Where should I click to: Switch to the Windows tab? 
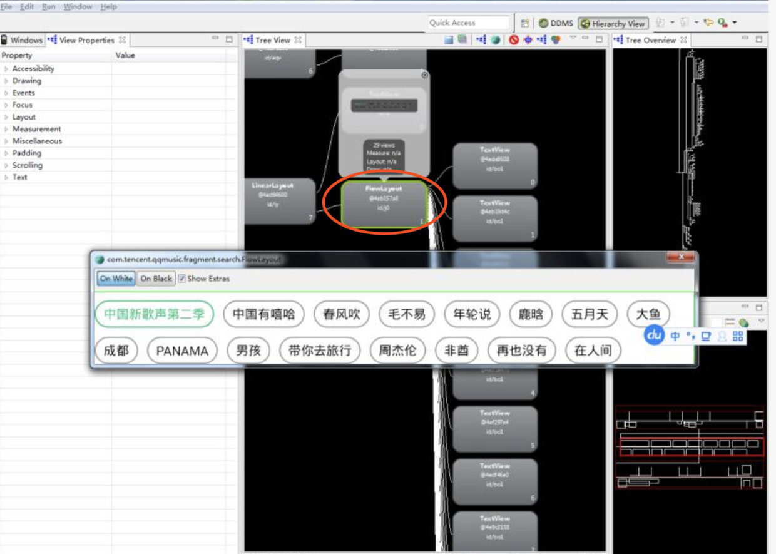point(22,40)
